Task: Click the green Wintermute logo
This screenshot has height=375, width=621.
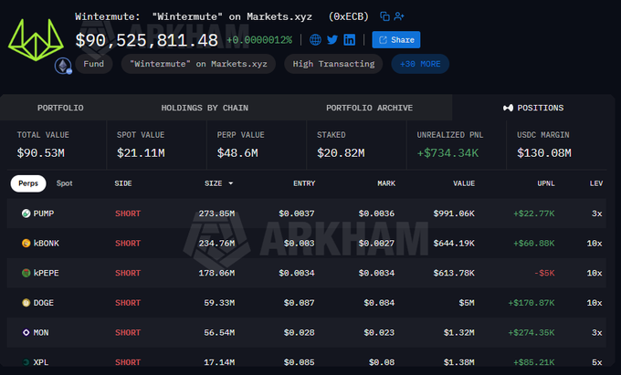Action: pos(36,39)
